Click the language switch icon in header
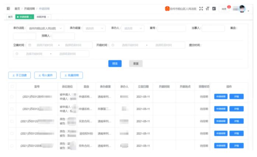This screenshot has height=157, width=257. (214, 8)
